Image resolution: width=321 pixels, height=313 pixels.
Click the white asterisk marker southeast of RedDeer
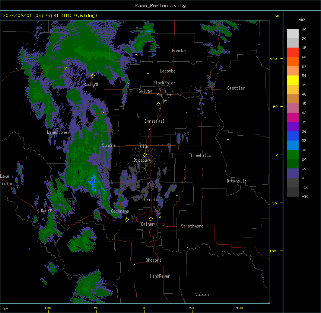pos(187,113)
